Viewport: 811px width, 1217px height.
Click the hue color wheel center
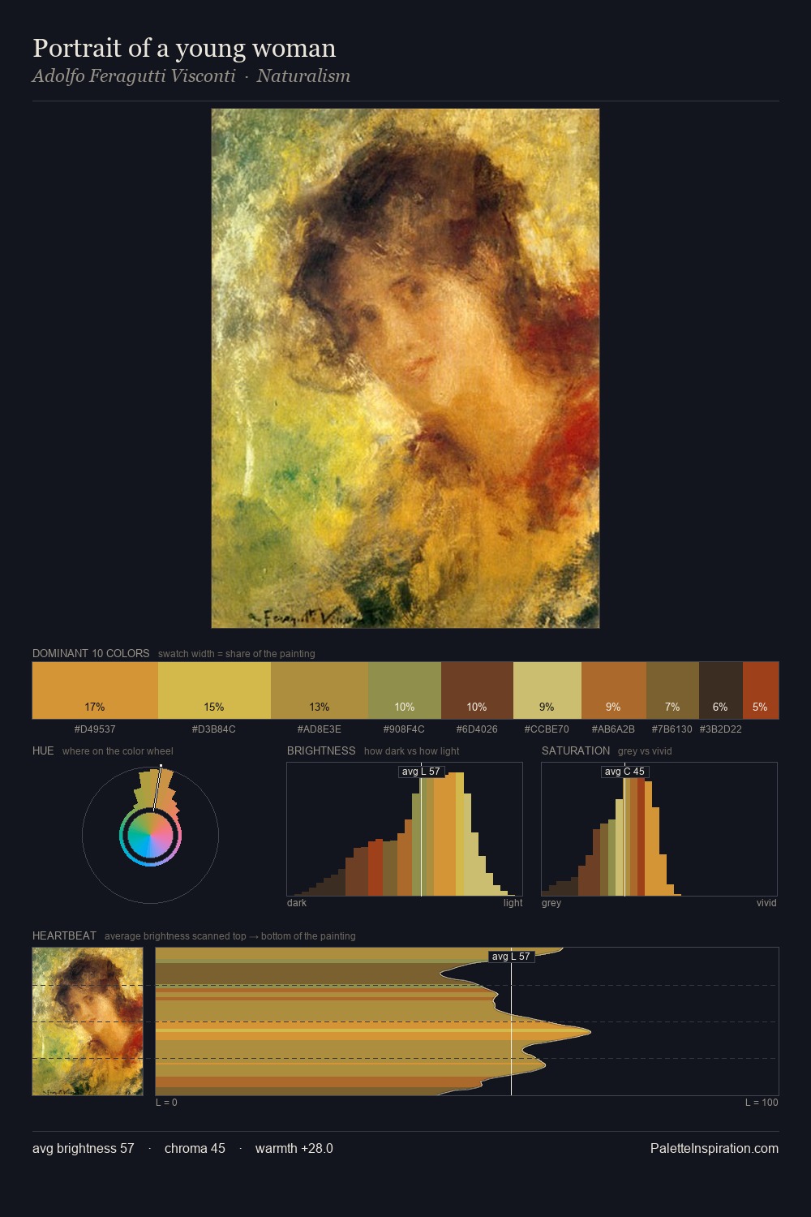[x=150, y=835]
